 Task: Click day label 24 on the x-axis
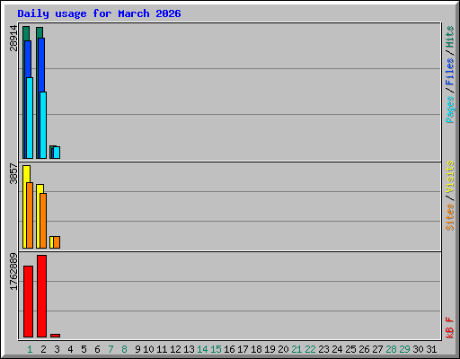(x=337, y=349)
